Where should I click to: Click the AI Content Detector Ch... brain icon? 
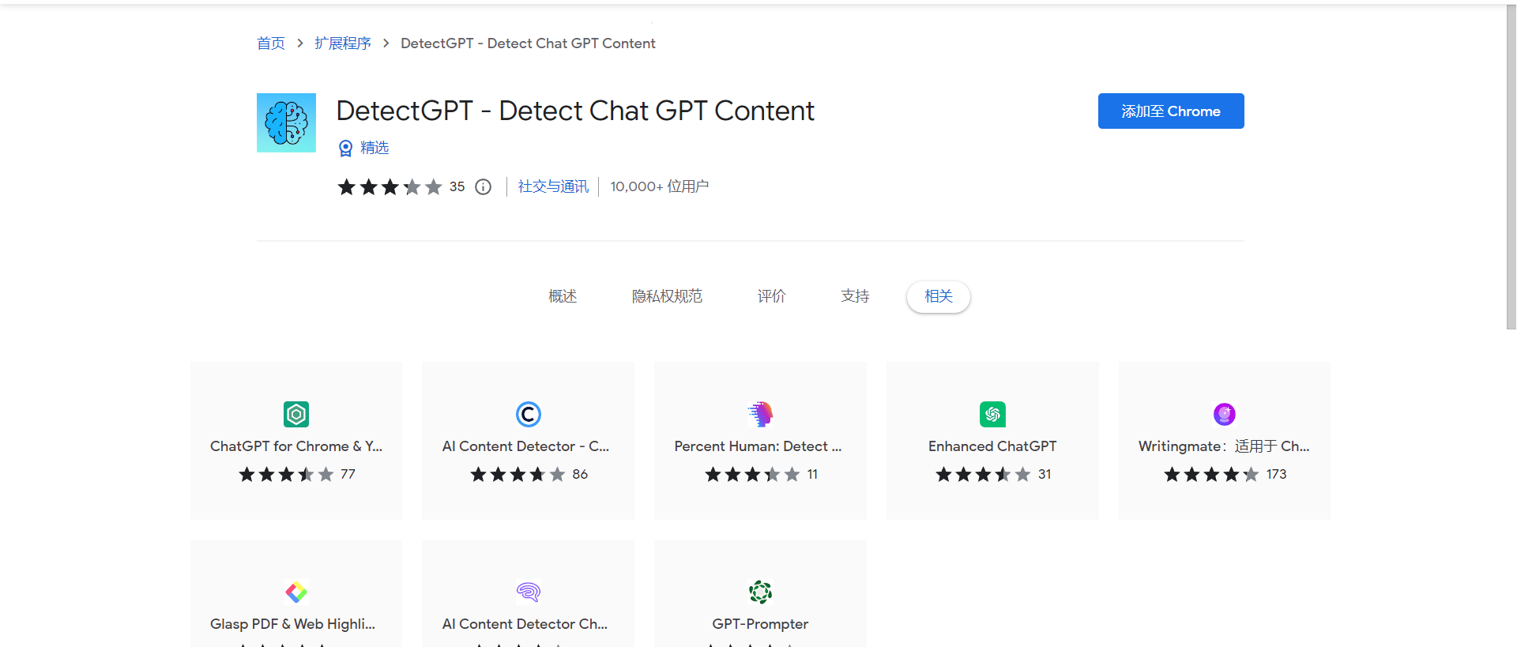(x=529, y=592)
